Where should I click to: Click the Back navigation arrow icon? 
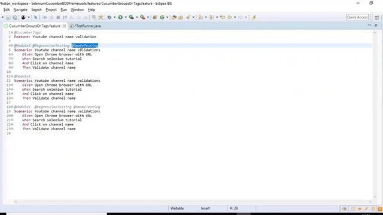coord(229,17)
